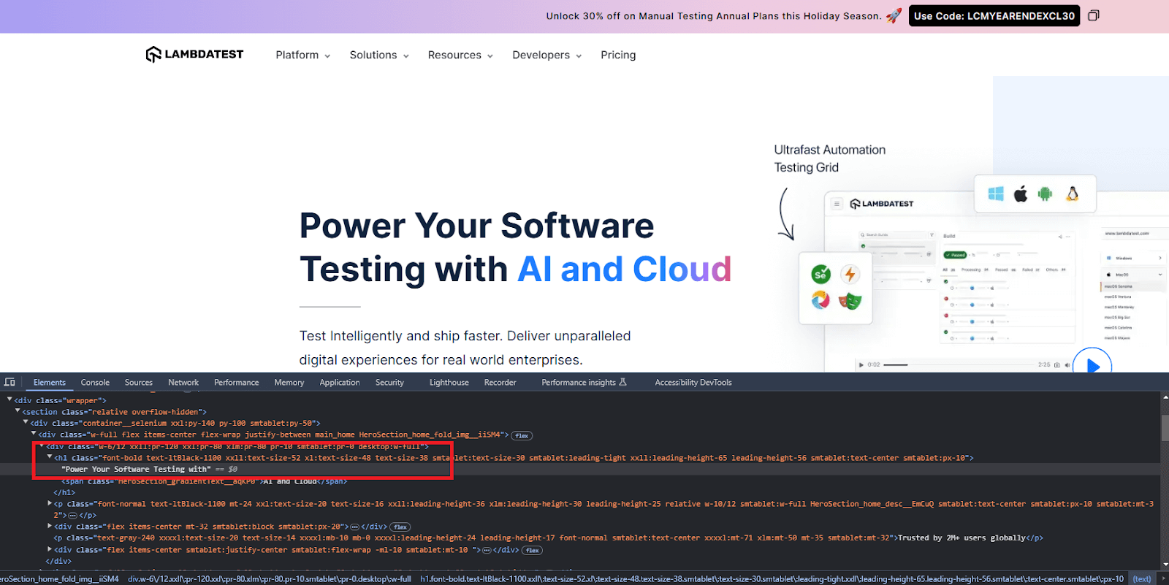Click the (text) breadcrumb in bottom bar

[1141, 578]
